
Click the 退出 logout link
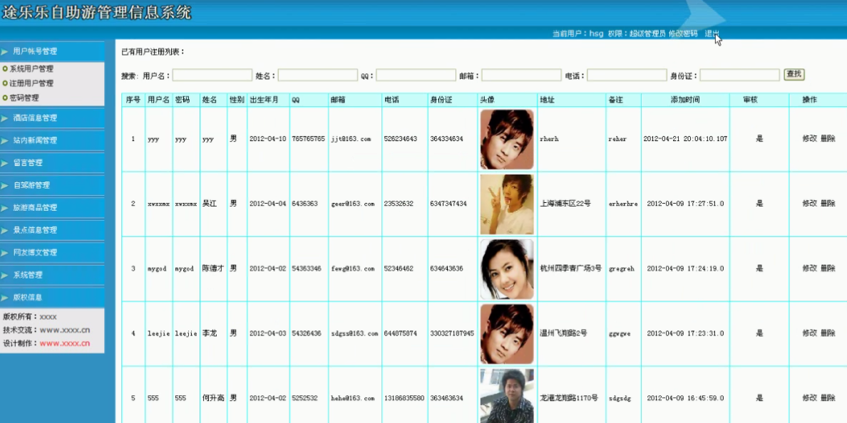(x=712, y=33)
